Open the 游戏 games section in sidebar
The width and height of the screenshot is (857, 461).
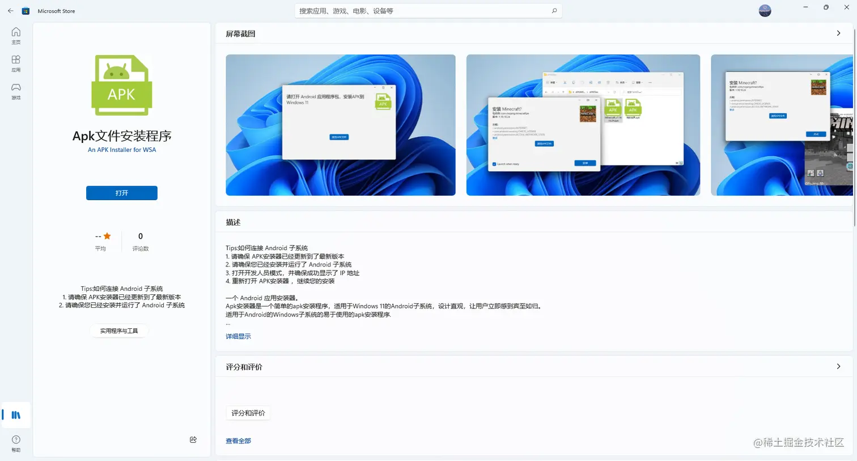tap(16, 91)
